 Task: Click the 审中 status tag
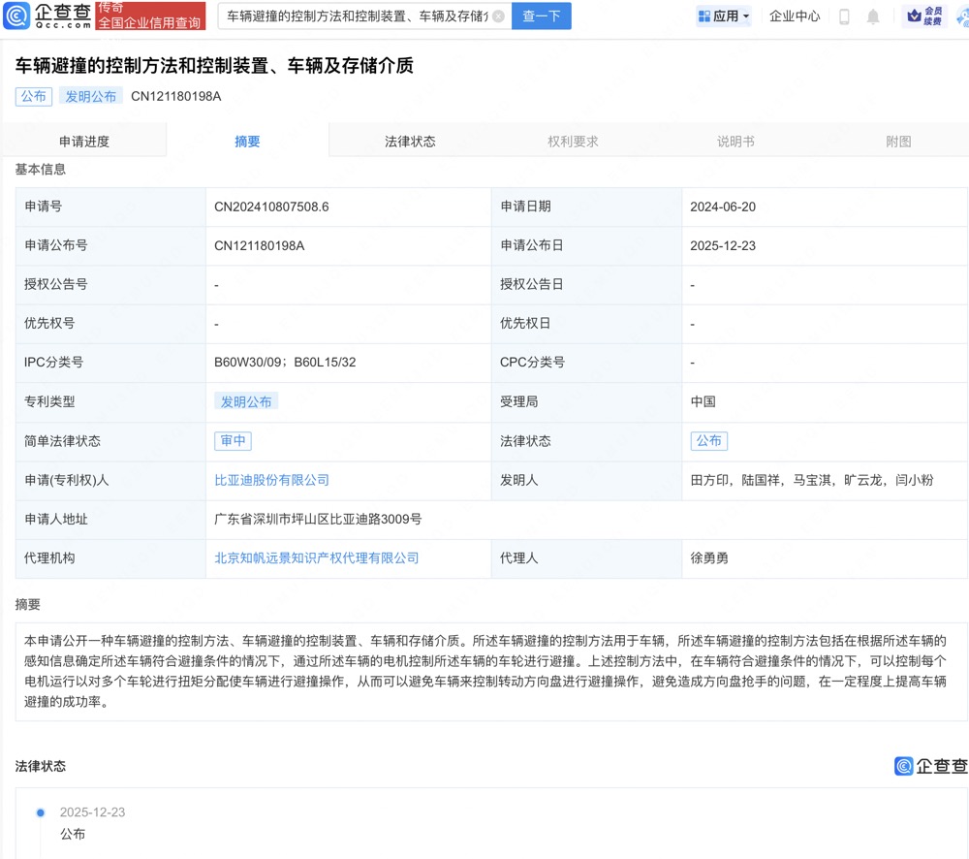pos(233,440)
